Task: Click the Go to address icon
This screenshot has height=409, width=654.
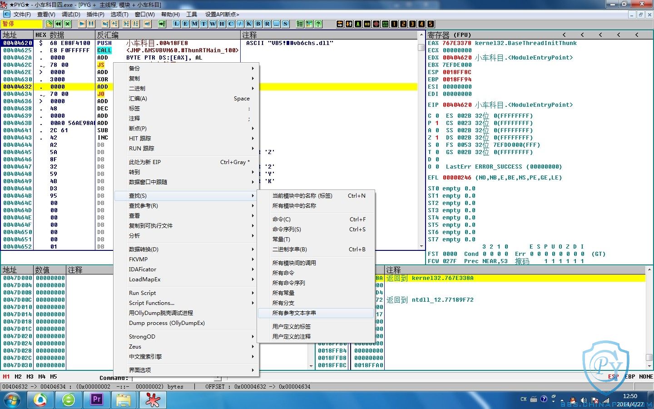Action: (162, 24)
